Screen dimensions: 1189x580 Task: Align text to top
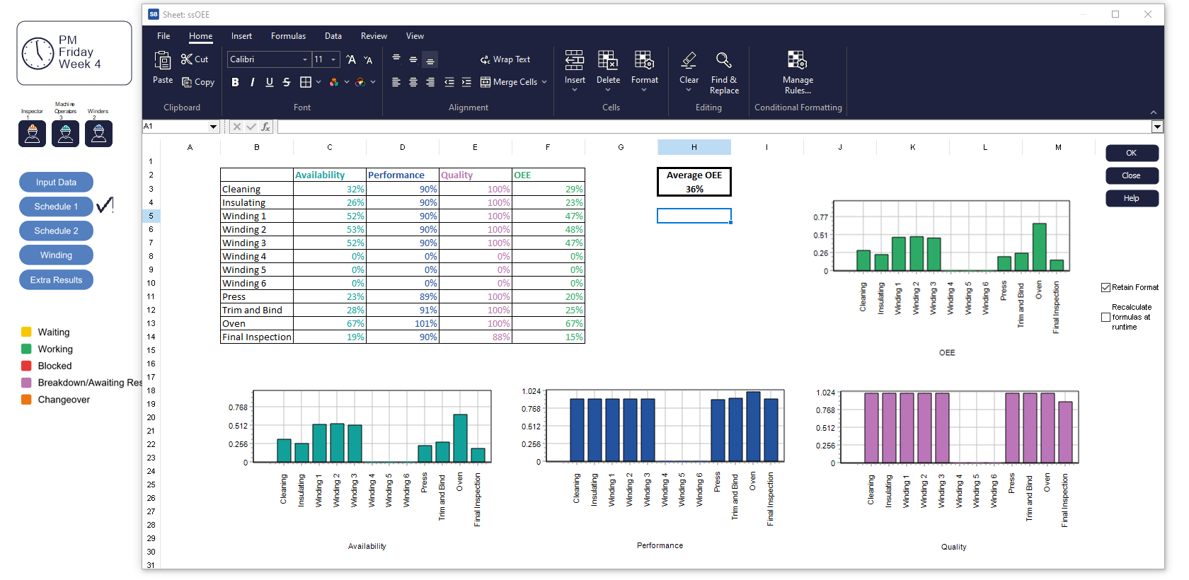[x=396, y=59]
